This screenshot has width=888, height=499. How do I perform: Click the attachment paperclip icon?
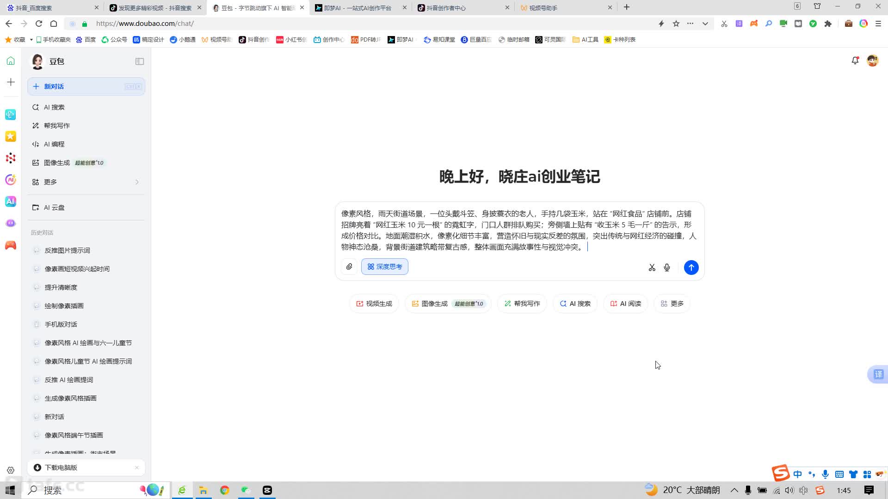click(x=349, y=267)
